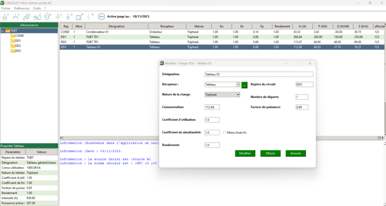The image size is (386, 206).
Task: Open the Fichier menu
Action: tap(6, 8)
